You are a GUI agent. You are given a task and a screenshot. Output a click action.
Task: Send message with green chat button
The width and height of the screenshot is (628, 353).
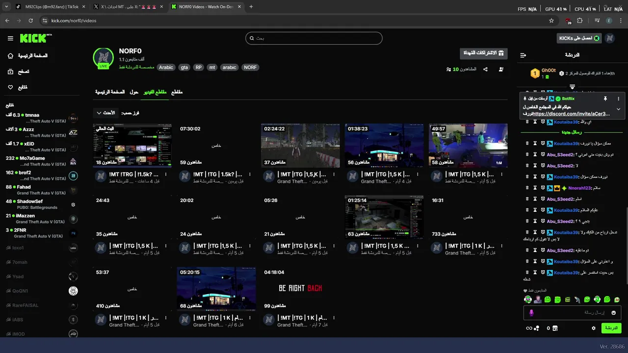[x=611, y=328]
